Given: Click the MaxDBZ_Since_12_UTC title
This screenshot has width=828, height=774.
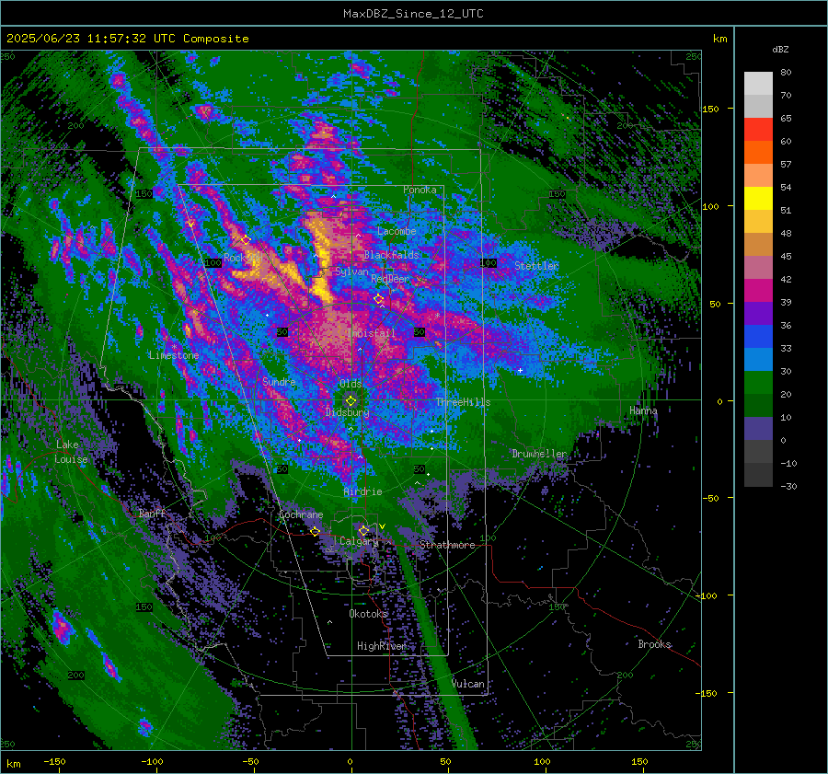Looking at the screenshot, I should (413, 14).
